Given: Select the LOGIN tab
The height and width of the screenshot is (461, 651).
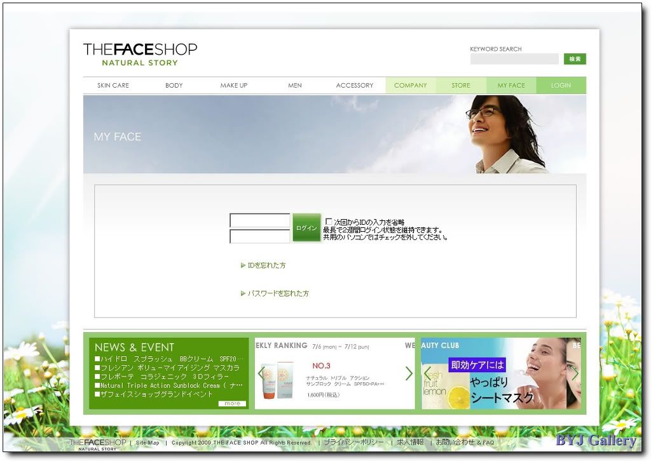Looking at the screenshot, I should (561, 85).
